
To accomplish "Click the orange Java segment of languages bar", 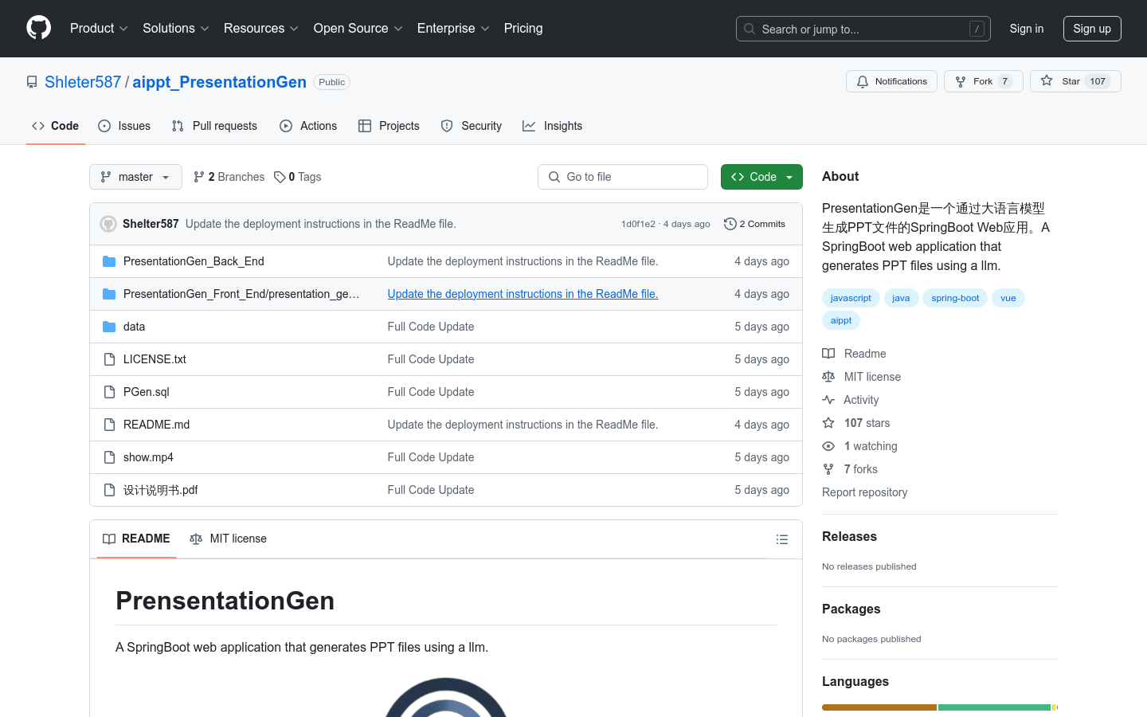I will click(x=879, y=707).
